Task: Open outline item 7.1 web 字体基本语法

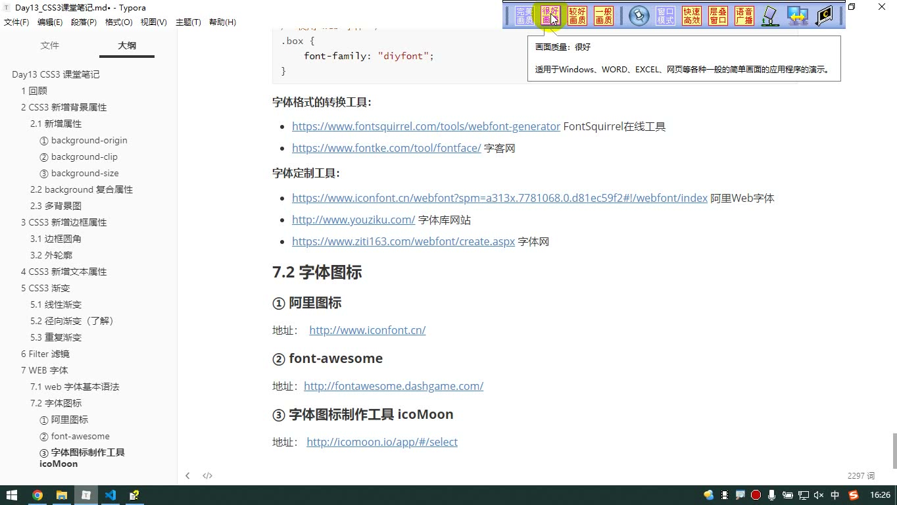Action: [75, 387]
